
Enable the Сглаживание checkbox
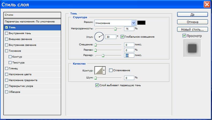tap(111, 70)
